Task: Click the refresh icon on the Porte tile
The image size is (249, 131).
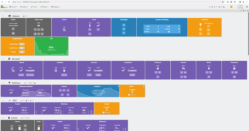Action: point(144,86)
